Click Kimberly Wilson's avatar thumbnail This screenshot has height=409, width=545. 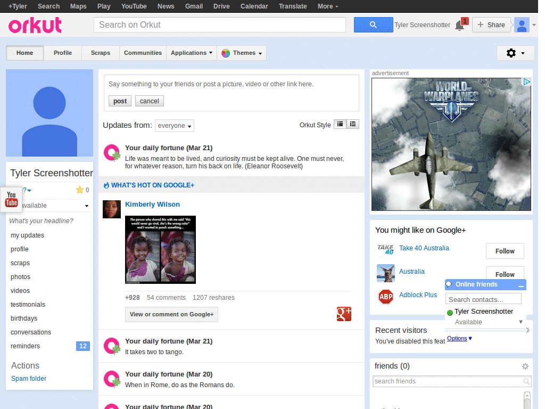click(x=112, y=209)
